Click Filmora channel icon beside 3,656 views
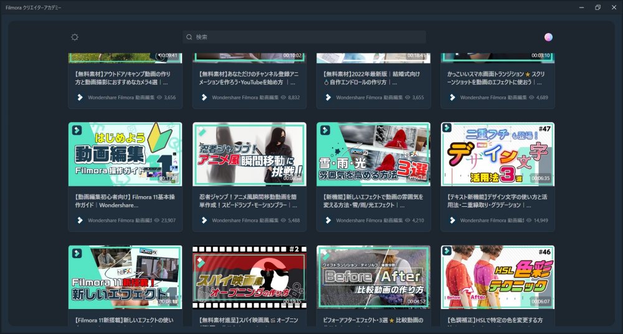The width and height of the screenshot is (623, 334). (80, 97)
